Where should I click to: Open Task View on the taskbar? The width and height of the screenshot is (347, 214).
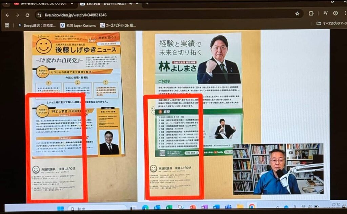pos(133,208)
